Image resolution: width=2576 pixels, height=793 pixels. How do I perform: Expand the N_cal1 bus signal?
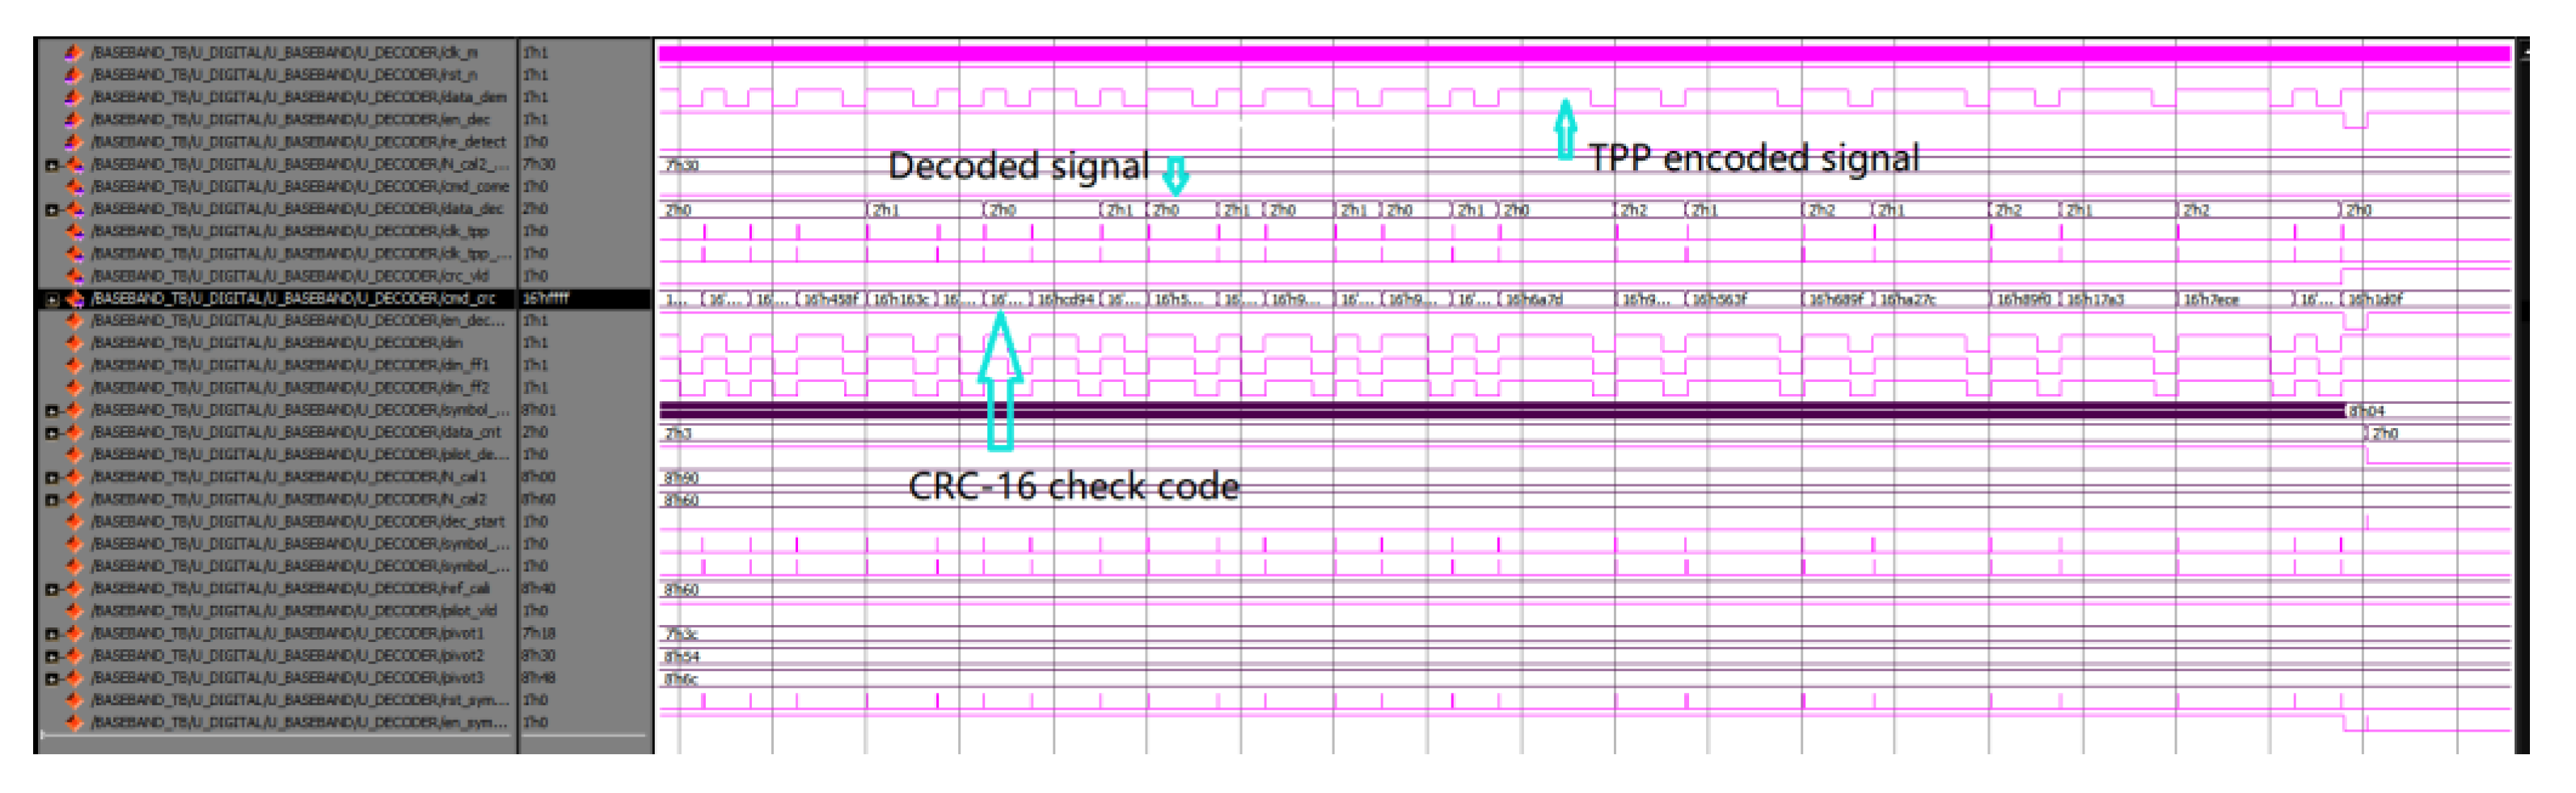(x=52, y=478)
